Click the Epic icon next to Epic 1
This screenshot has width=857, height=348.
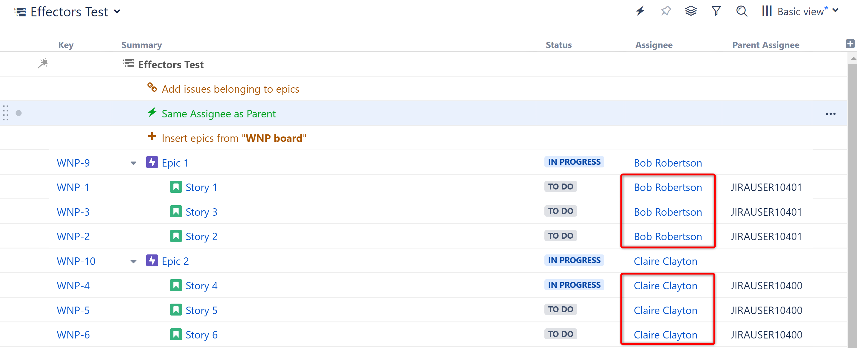(152, 162)
